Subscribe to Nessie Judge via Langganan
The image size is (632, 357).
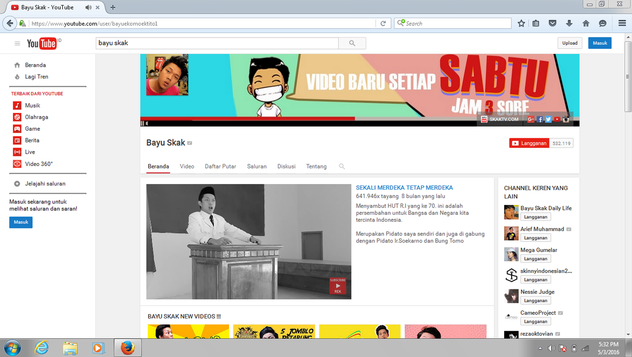pyautogui.click(x=535, y=301)
